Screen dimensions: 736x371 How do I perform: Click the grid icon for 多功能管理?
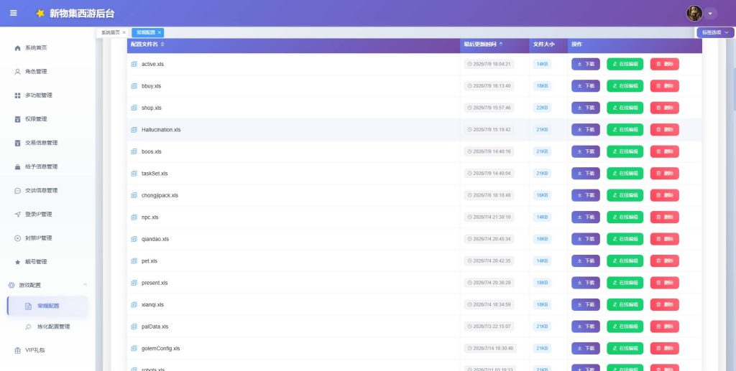pos(17,95)
